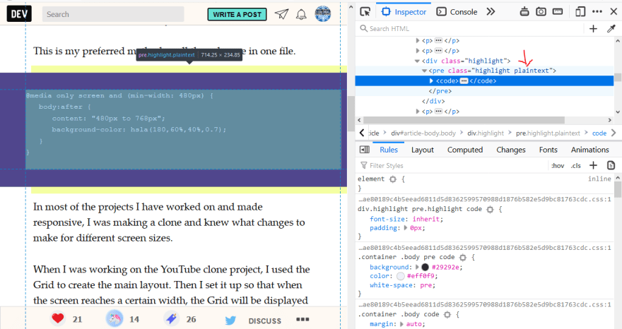Click markup horizontal scrollbar thumb

tap(464, 120)
